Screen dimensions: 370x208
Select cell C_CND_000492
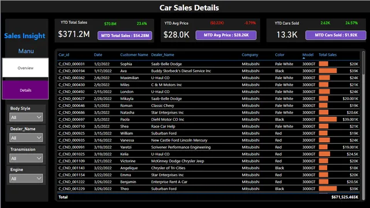pyautogui.click(x=72, y=92)
